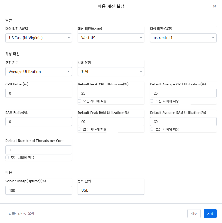Expand the 추천 기준 Average Utilization dropdown
Screen dimensions: 222x223
(x=39, y=72)
